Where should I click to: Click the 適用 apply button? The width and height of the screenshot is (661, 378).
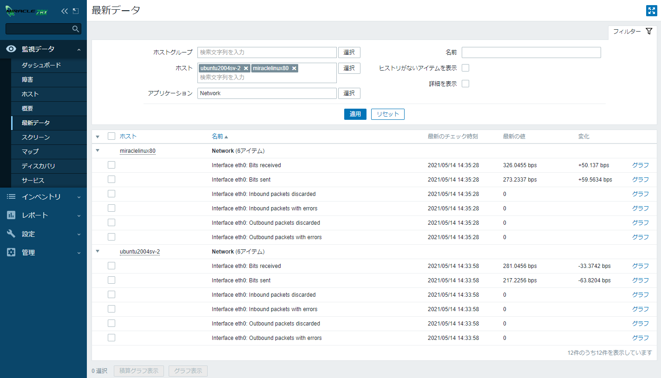[355, 114]
